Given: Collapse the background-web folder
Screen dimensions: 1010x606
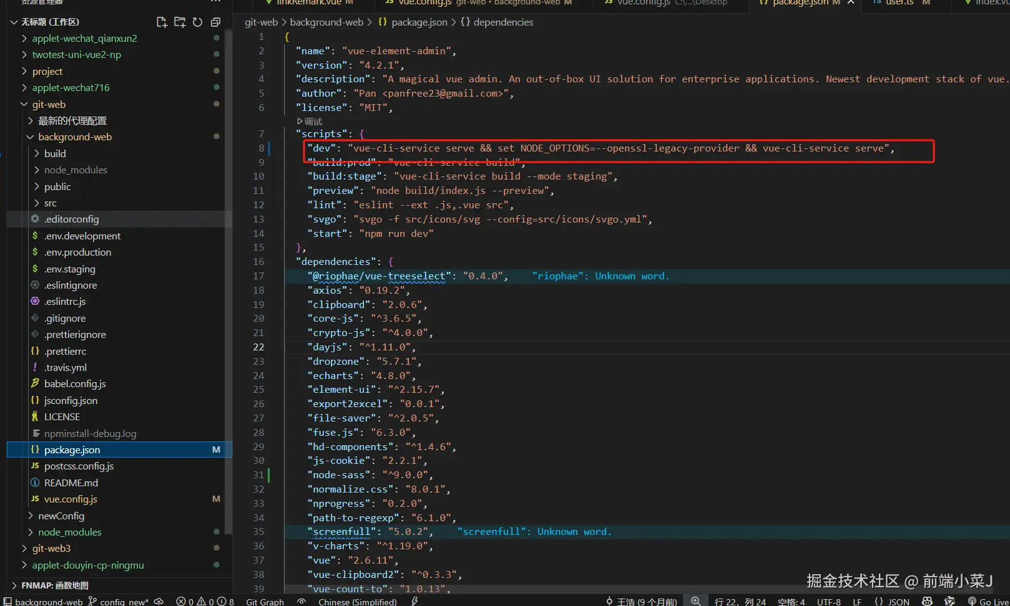Looking at the screenshot, I should (x=75, y=137).
